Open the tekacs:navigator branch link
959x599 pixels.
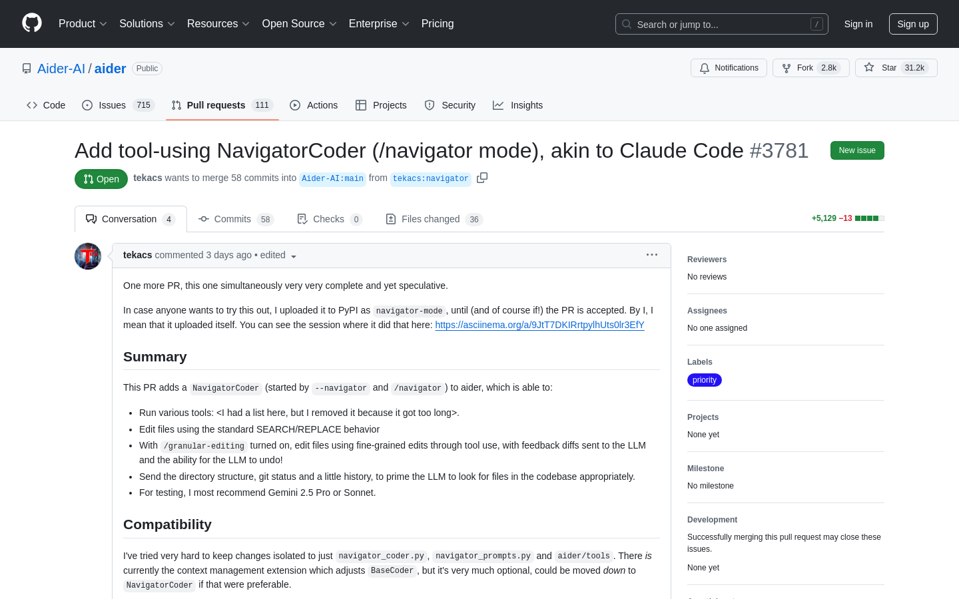click(431, 178)
